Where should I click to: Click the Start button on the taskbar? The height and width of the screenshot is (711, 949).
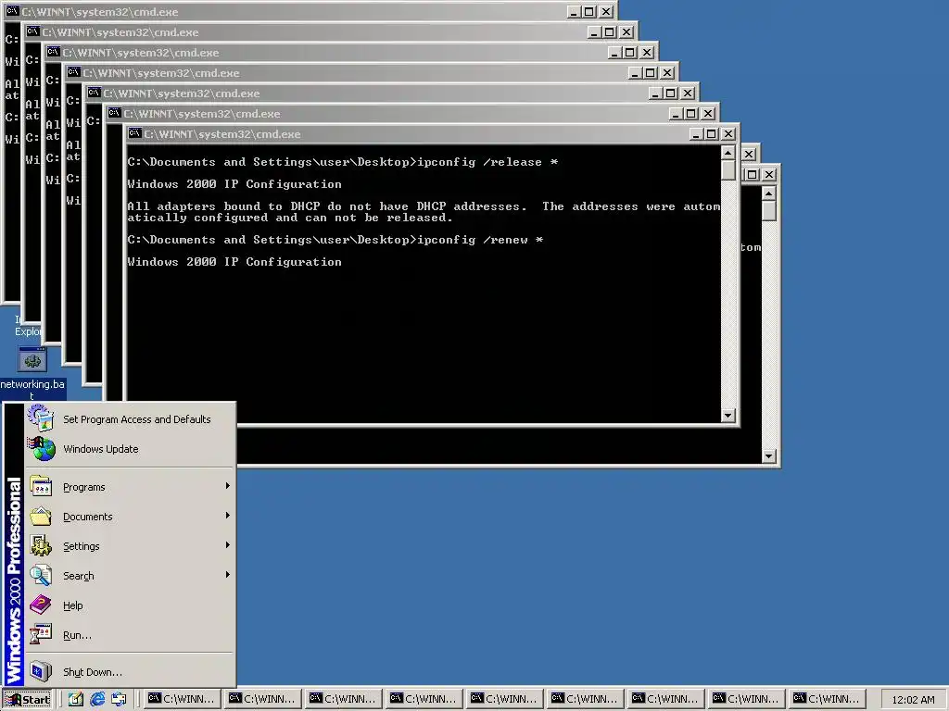pyautogui.click(x=28, y=699)
